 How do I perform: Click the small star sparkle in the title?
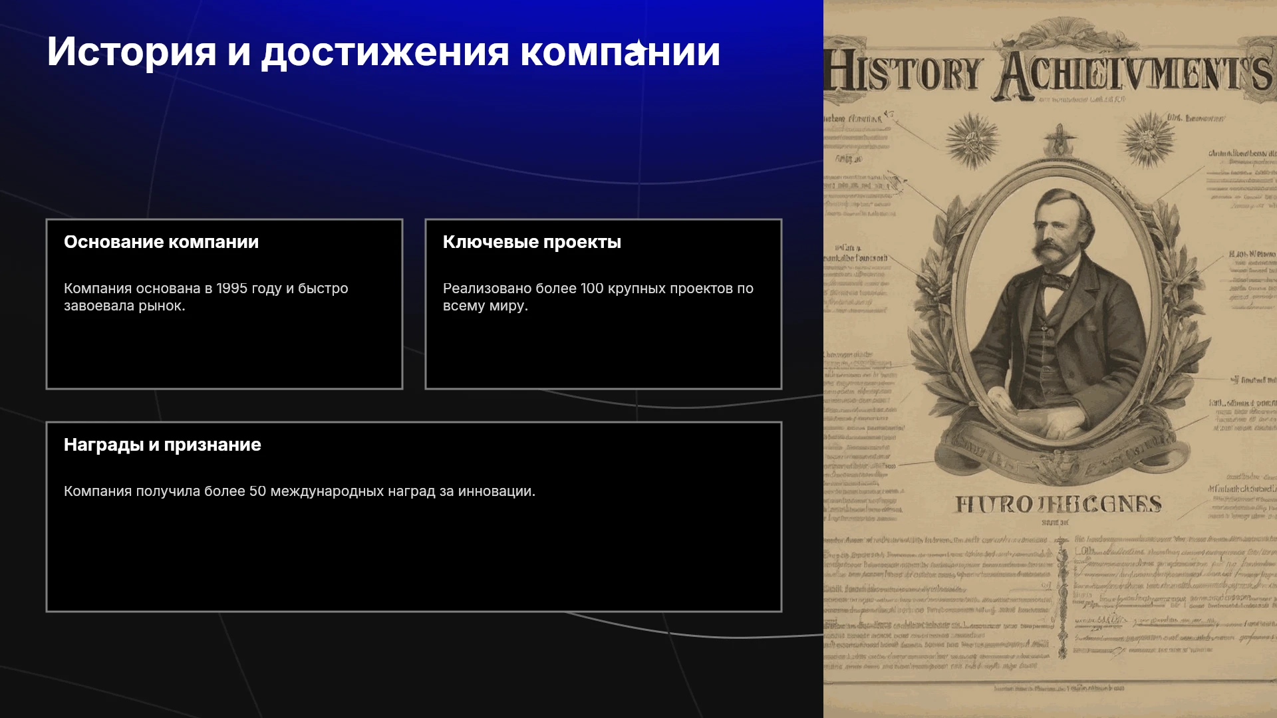pyautogui.click(x=639, y=48)
